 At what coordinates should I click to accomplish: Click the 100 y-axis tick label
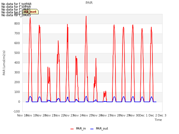pyautogui.click(x=17, y=92)
